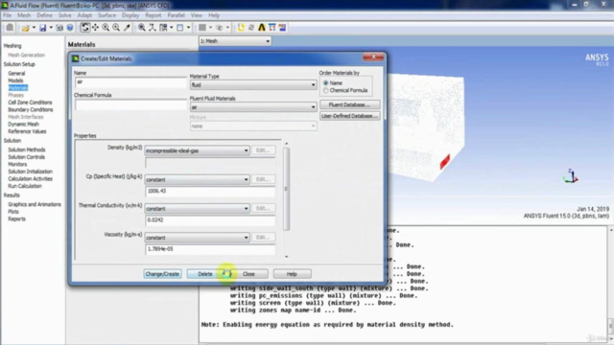The height and width of the screenshot is (345, 614).
Task: Click the camera Save Picture icon
Action: point(59,28)
